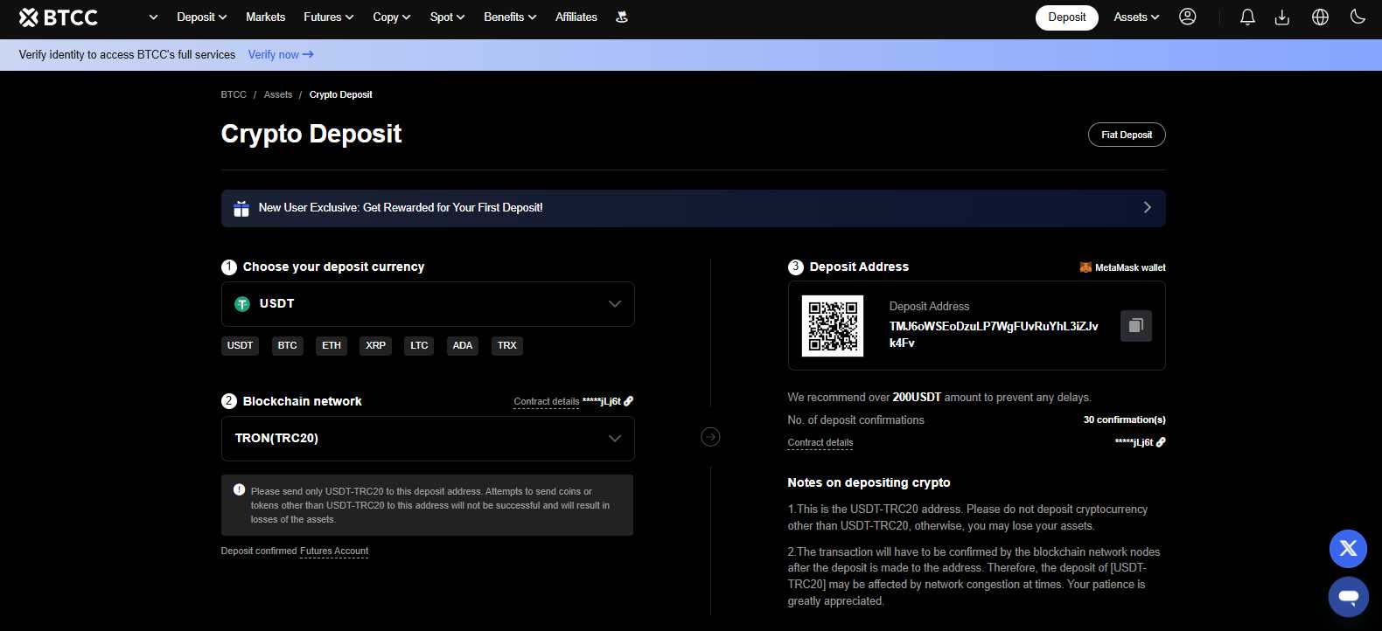Toggle dark mode moon icon
The width and height of the screenshot is (1382, 631).
pyautogui.click(x=1358, y=17)
